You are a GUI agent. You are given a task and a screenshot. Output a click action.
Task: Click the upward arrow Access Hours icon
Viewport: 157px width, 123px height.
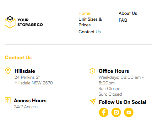click(8, 100)
